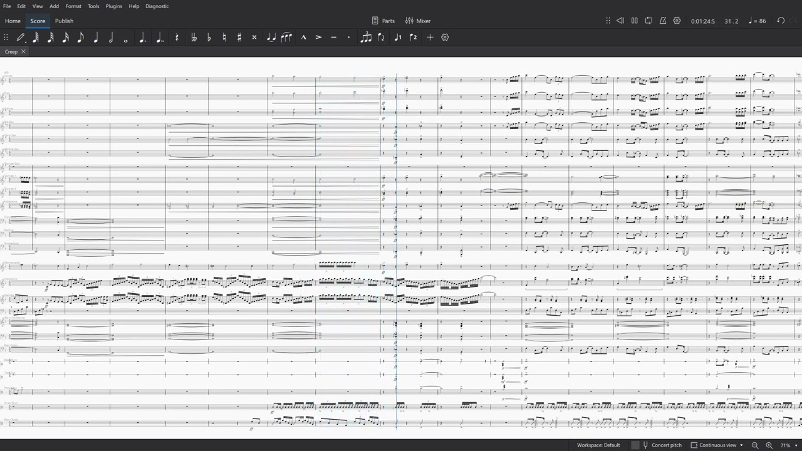
Task: Open the Edit menu
Action: coord(21,6)
